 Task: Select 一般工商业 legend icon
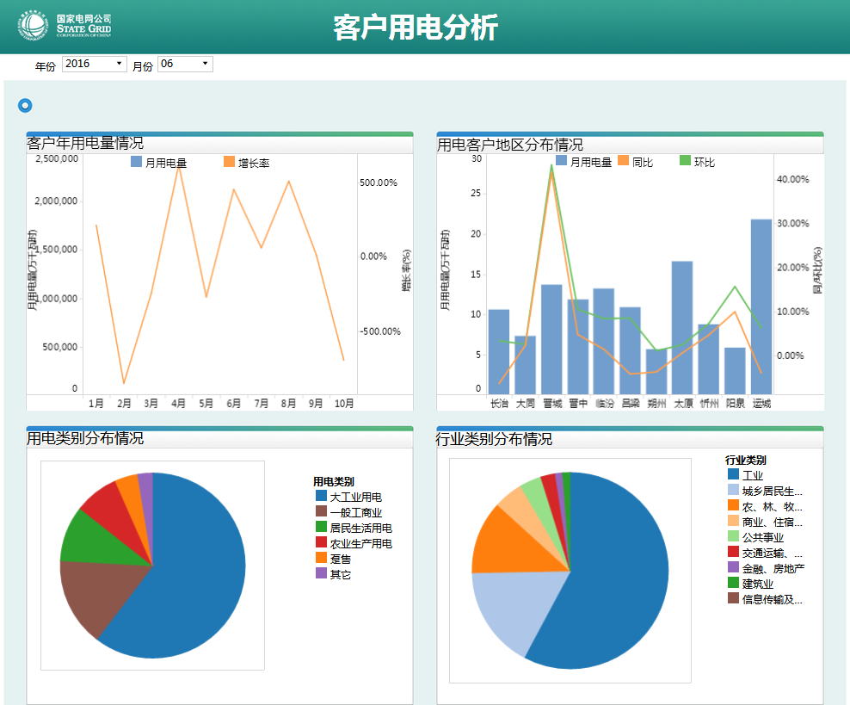click(321, 512)
